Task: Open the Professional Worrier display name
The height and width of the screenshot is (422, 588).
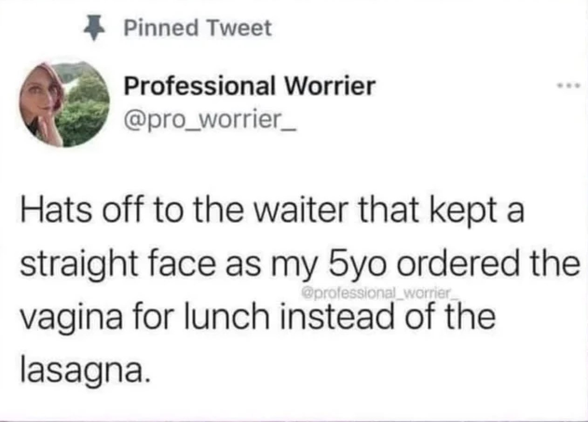Action: 250,87
